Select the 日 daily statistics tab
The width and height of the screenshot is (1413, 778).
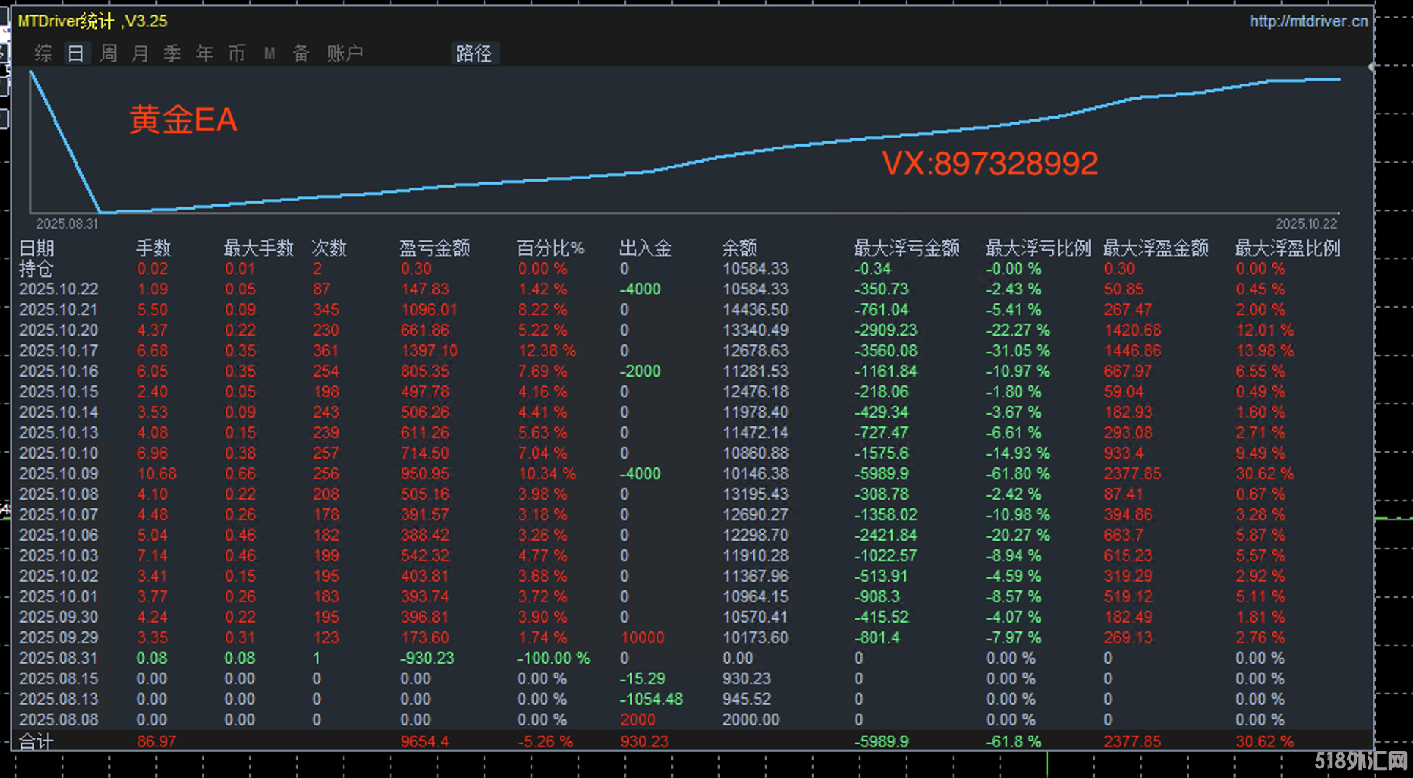pyautogui.click(x=75, y=53)
